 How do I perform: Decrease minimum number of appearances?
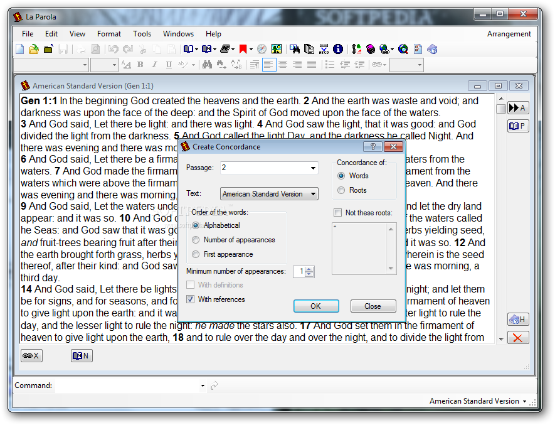(x=309, y=274)
